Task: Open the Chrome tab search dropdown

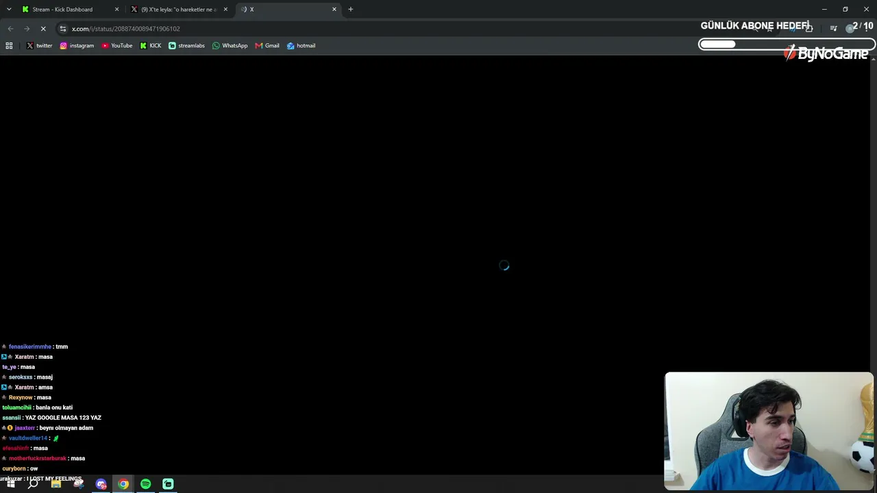Action: (x=9, y=9)
